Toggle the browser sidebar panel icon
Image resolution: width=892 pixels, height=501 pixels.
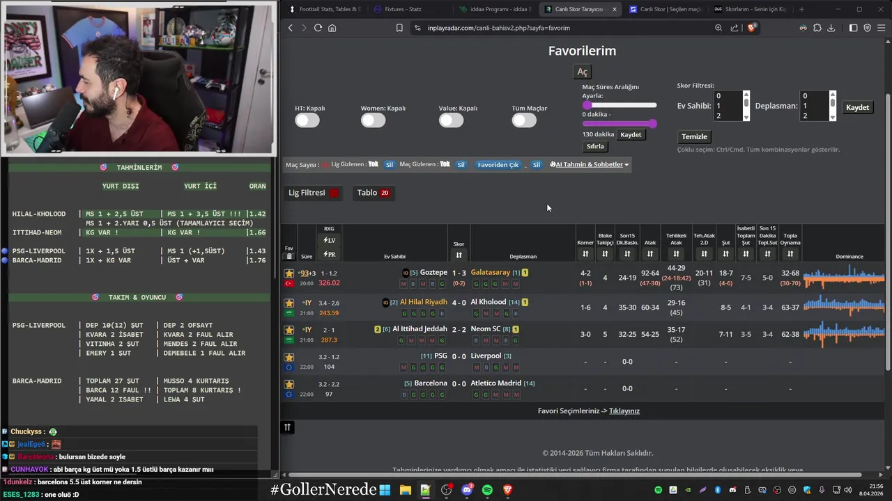[x=853, y=28]
